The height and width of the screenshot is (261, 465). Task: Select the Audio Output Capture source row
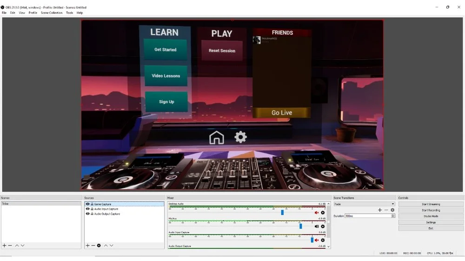(124, 214)
